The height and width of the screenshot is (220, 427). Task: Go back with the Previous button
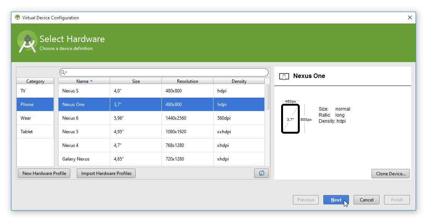click(x=306, y=200)
